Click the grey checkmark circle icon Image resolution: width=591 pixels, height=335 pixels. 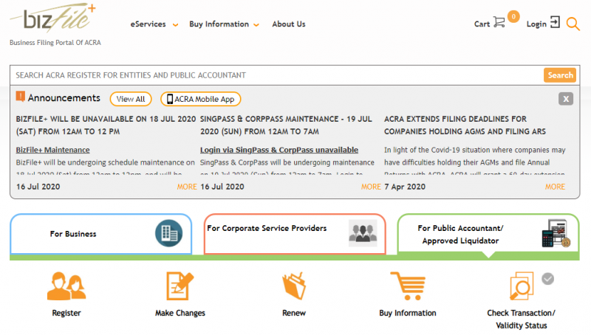click(547, 279)
